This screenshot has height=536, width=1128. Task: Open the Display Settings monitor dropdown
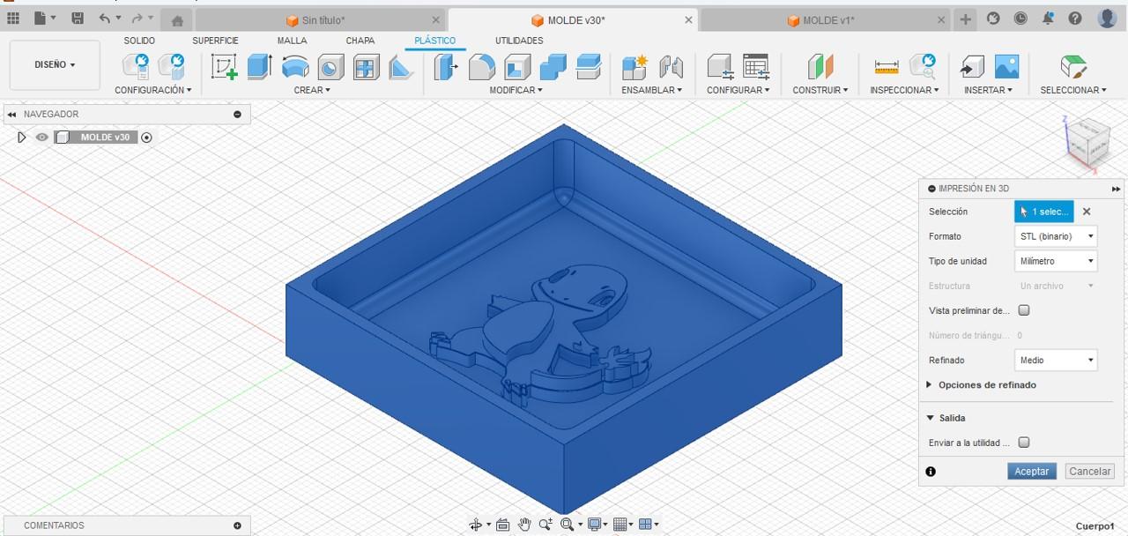click(x=597, y=525)
